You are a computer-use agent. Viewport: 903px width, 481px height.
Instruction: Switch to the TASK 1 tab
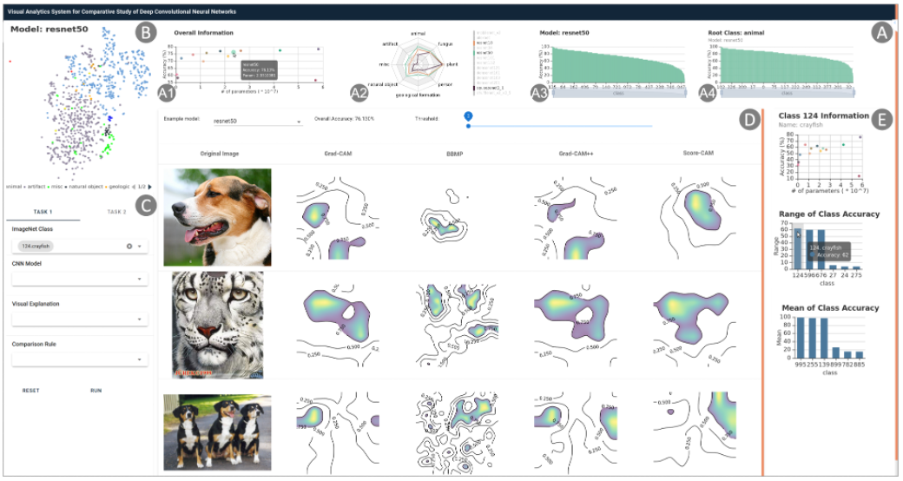click(x=43, y=212)
